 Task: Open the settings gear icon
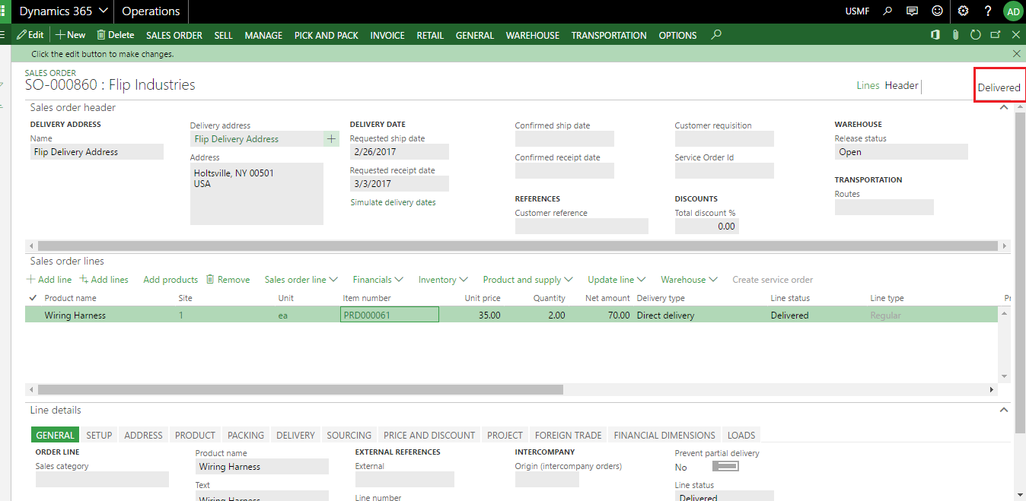point(963,11)
